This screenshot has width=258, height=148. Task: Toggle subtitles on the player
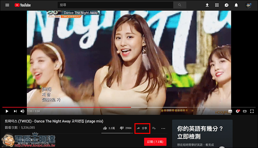point(230,111)
